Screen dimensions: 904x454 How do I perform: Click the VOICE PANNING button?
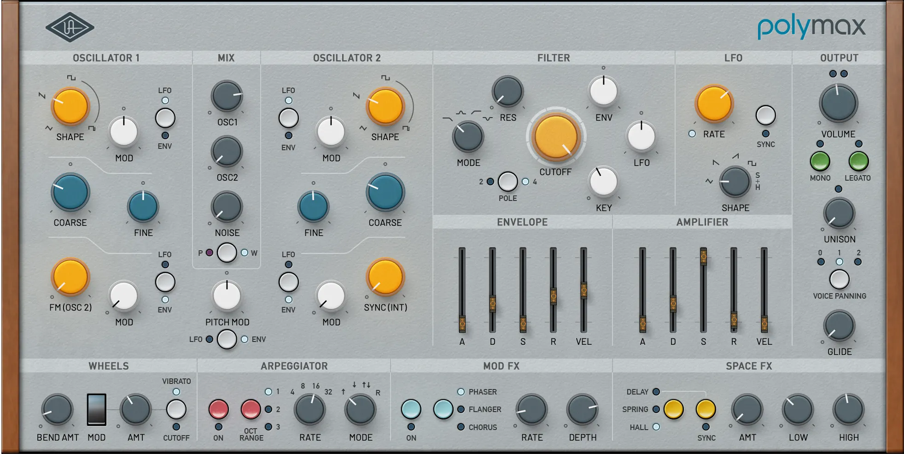(x=839, y=279)
